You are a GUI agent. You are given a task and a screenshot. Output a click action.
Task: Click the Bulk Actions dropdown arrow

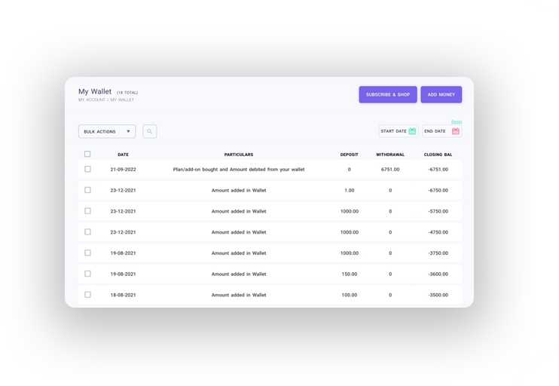[x=128, y=132]
